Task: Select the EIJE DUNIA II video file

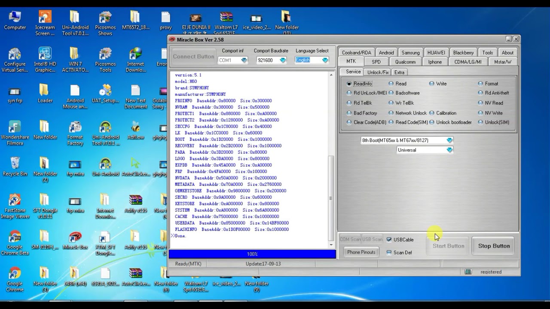Action: click(x=196, y=23)
